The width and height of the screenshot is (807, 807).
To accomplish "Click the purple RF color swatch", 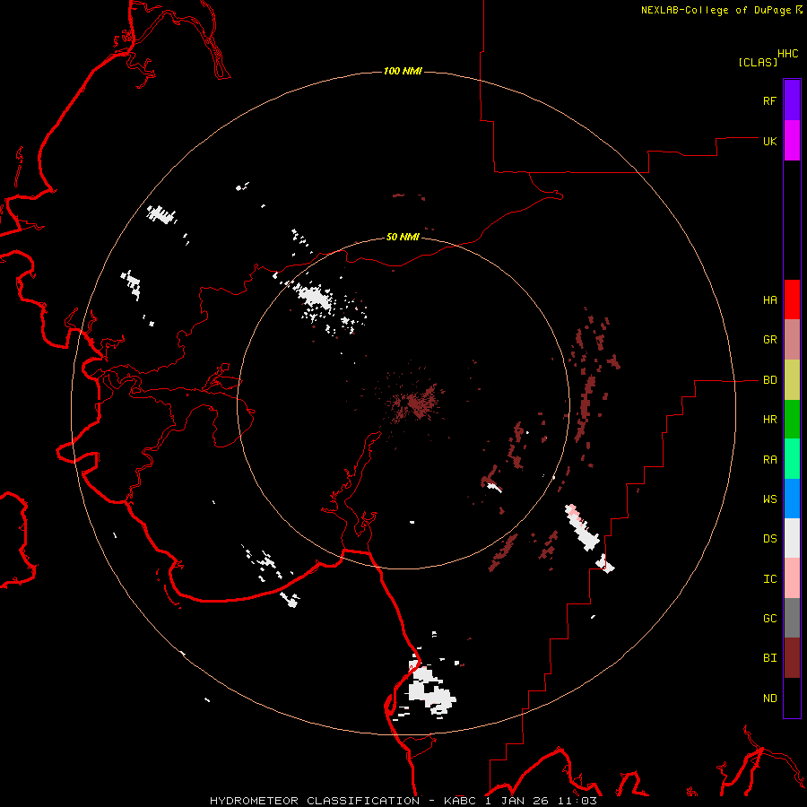I will [x=792, y=100].
